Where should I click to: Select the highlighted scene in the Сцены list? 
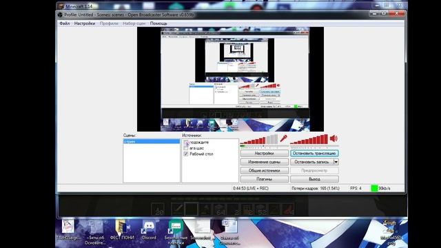[152, 141]
